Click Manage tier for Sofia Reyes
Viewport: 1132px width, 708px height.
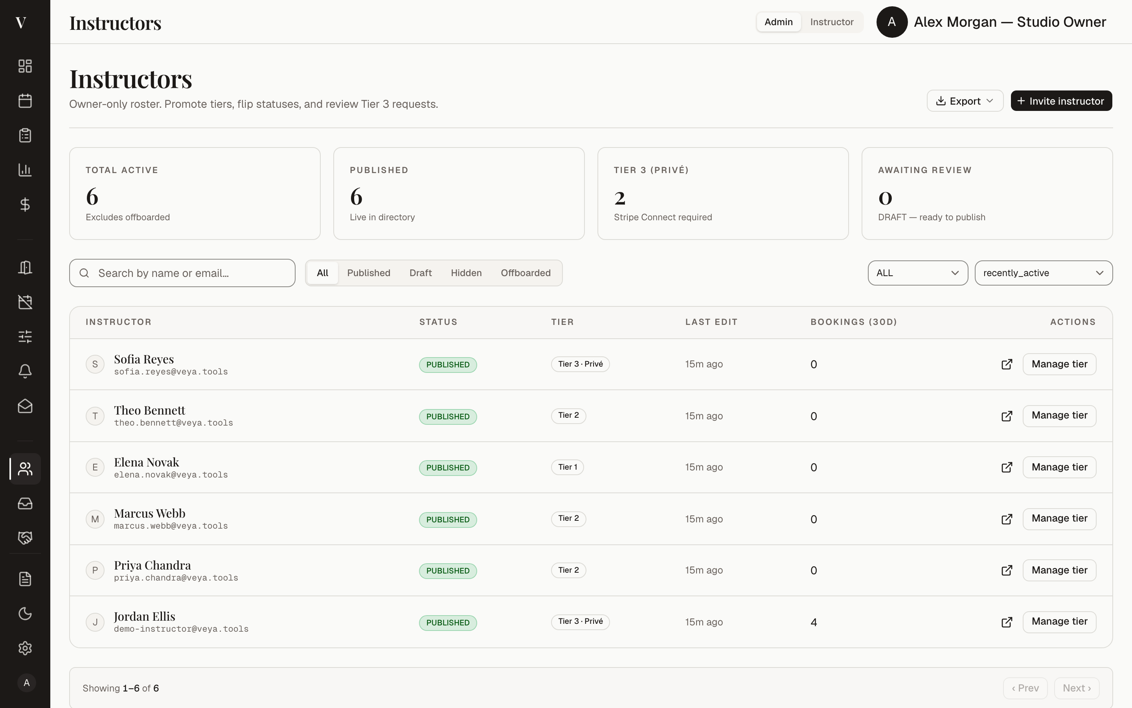click(x=1060, y=364)
